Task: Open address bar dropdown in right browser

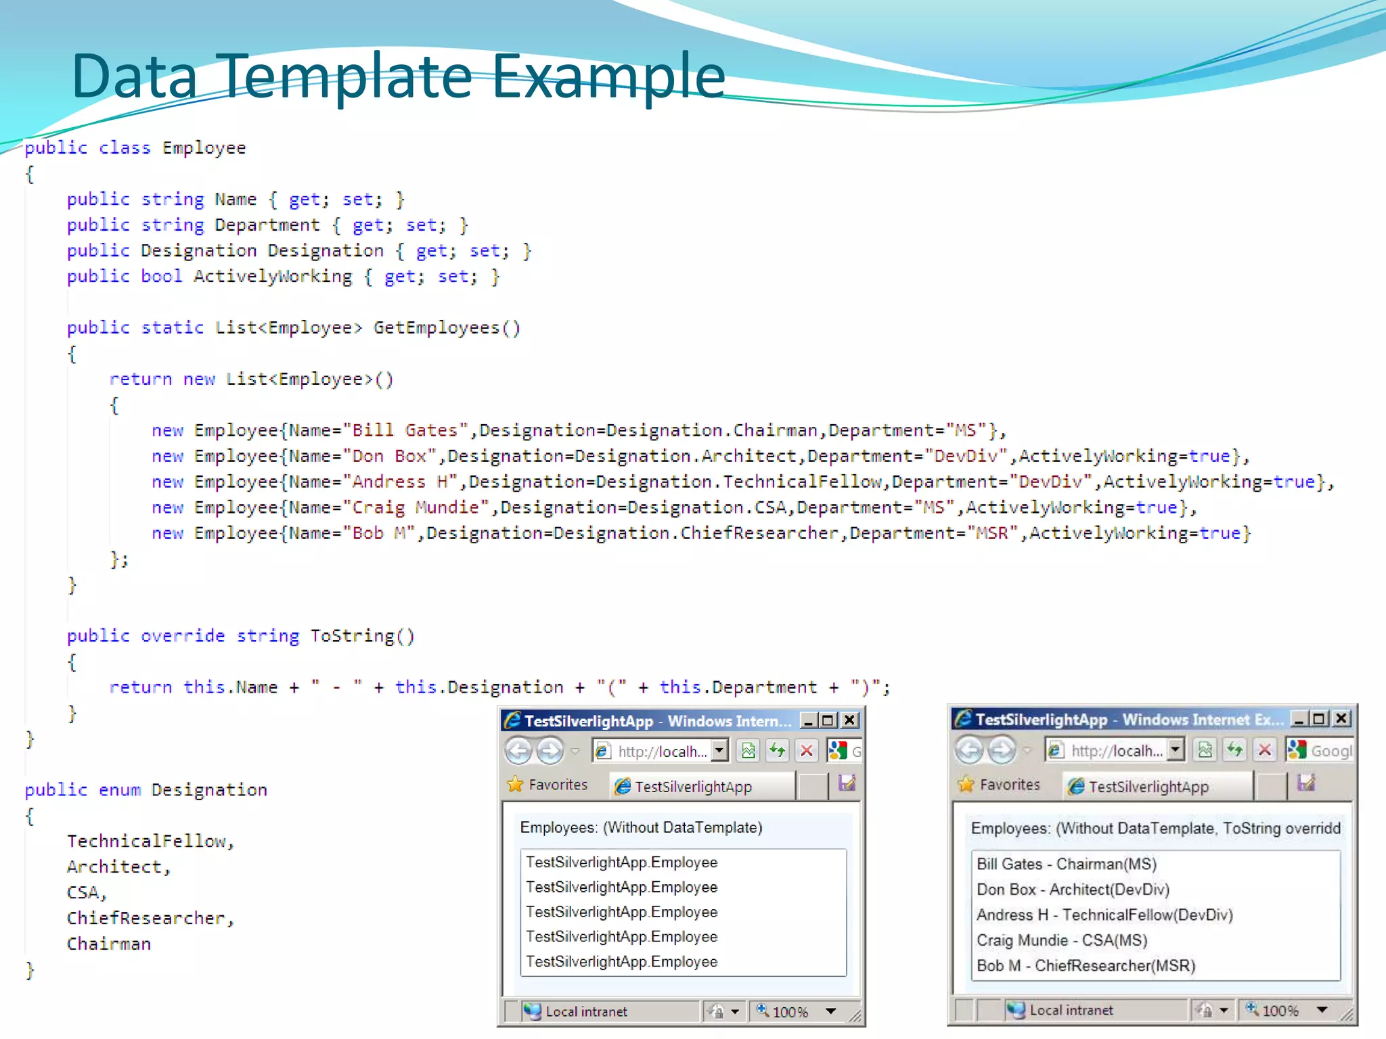Action: pos(1176,749)
